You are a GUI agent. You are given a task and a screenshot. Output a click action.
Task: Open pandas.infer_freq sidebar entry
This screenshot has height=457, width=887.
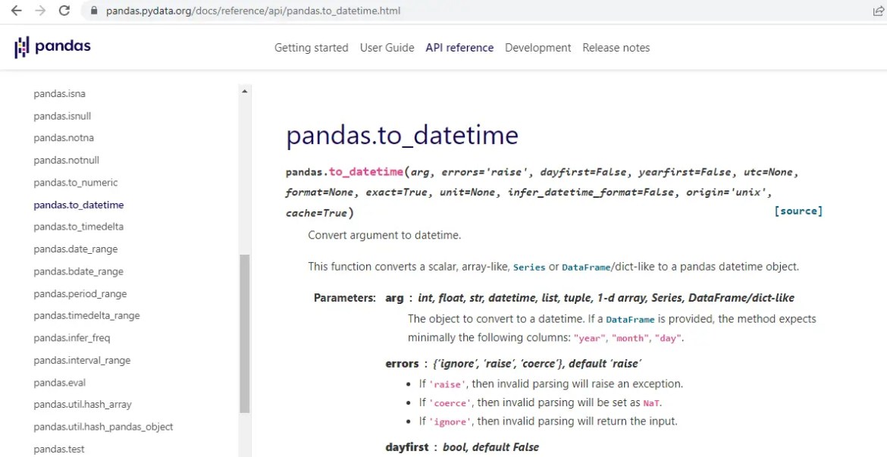pos(72,338)
